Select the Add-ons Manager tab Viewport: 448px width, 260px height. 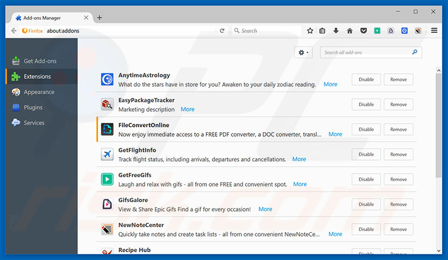pyautogui.click(x=52, y=18)
